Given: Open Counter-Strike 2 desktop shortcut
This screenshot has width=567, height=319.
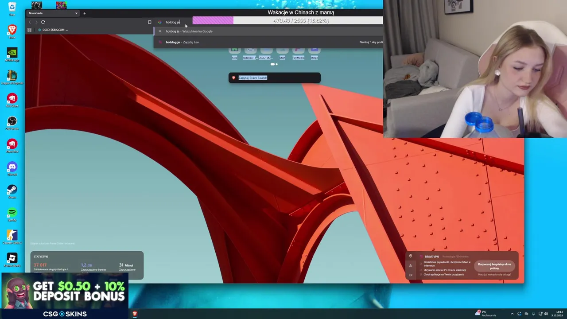Looking at the screenshot, I should (12, 237).
